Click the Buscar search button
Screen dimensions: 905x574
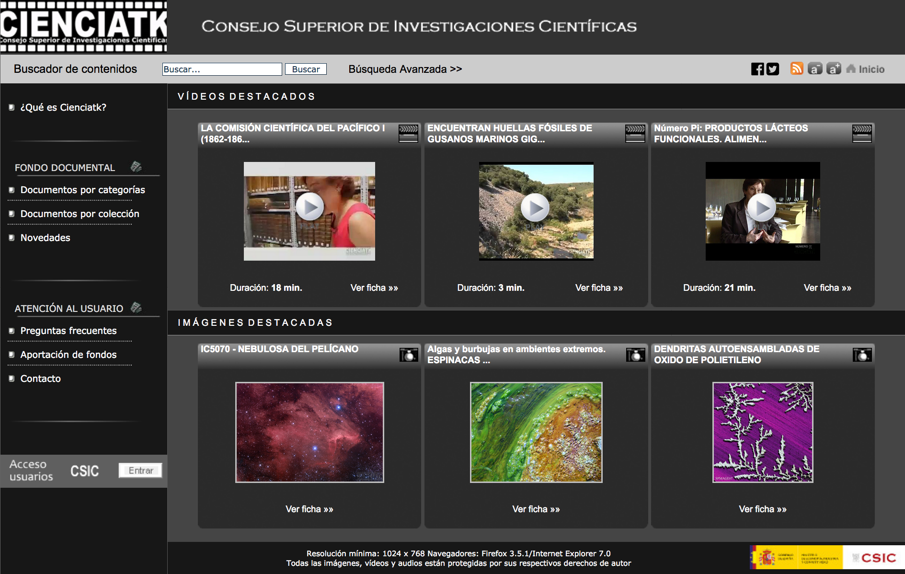pos(306,69)
